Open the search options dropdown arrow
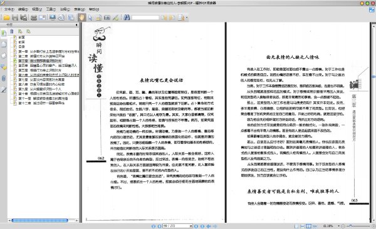Image resolution: width=376 pixels, height=229 pixels. [x=187, y=18]
